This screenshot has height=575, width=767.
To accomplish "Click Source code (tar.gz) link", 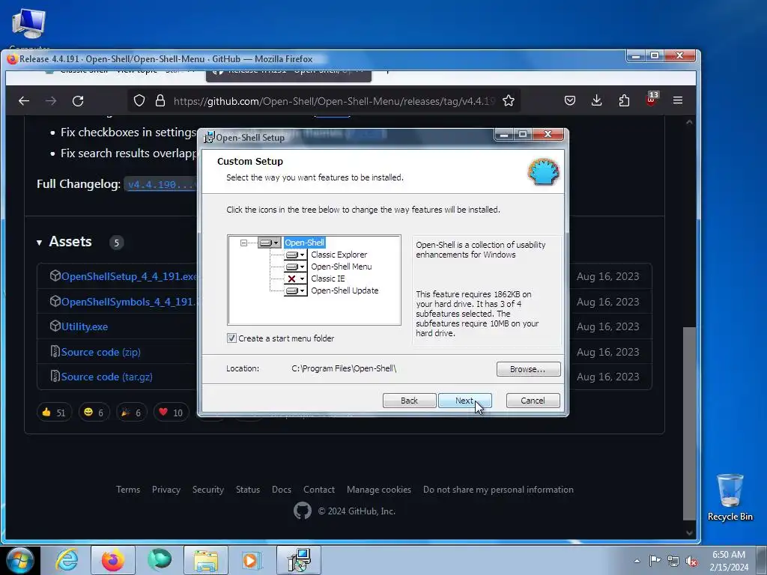I will pos(106,377).
